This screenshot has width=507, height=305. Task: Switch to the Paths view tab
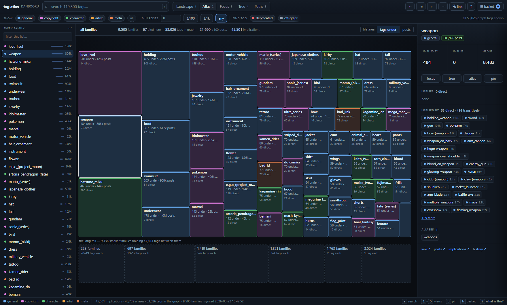[x=260, y=7]
